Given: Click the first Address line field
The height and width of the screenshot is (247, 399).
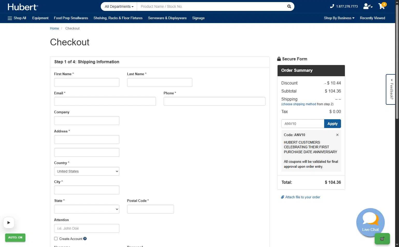Looking at the screenshot, I should (87, 139).
